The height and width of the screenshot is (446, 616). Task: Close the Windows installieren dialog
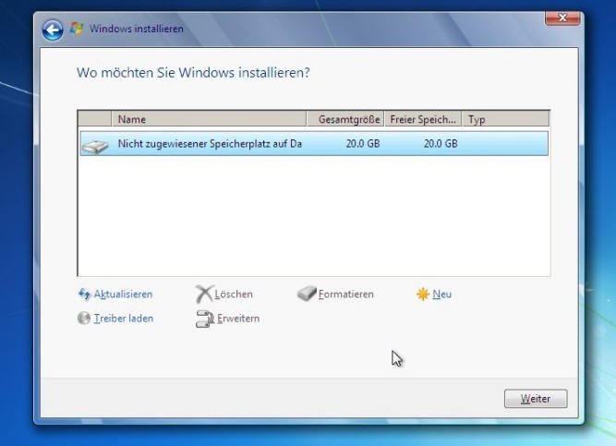pos(562,18)
